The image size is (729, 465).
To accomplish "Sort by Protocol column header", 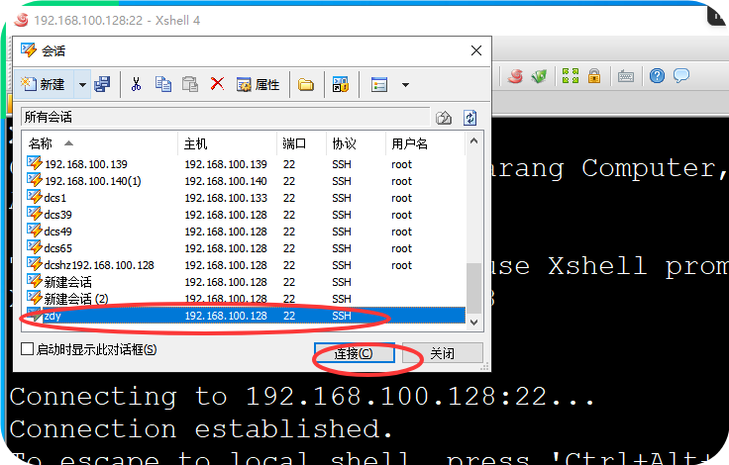I will coord(356,143).
